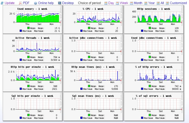189x123 pixels.
Task: Click the PDF document icon
Action: coord(20,3)
